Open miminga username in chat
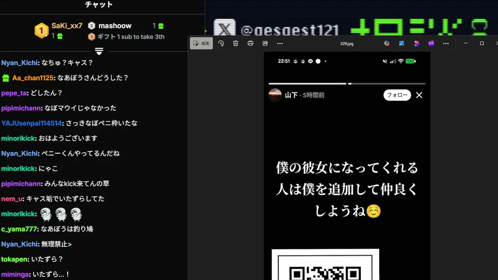This screenshot has height=280, width=498. point(15,275)
